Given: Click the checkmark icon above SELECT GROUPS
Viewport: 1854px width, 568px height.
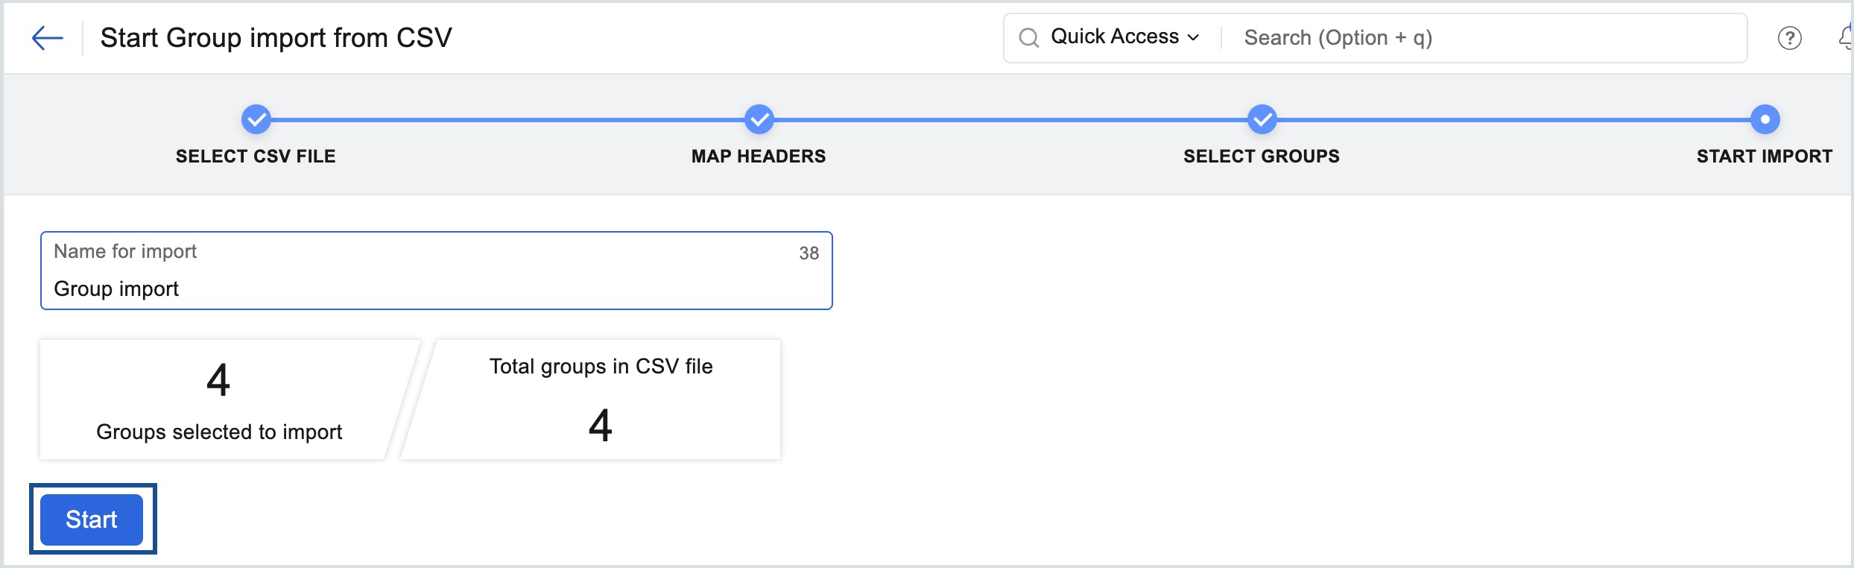Looking at the screenshot, I should [1262, 119].
